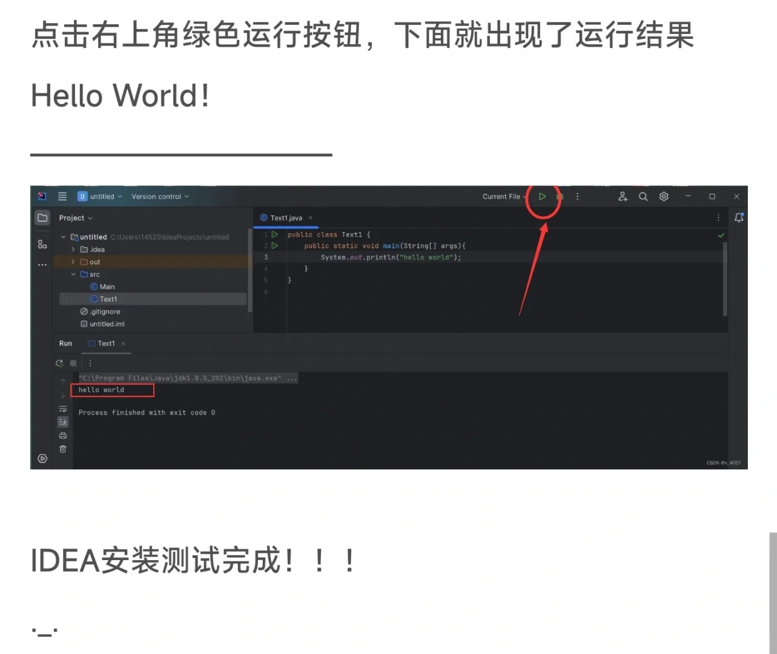Viewport: 777px width, 654px height.
Task: Open the untitled project dropdown
Action: pyautogui.click(x=100, y=196)
